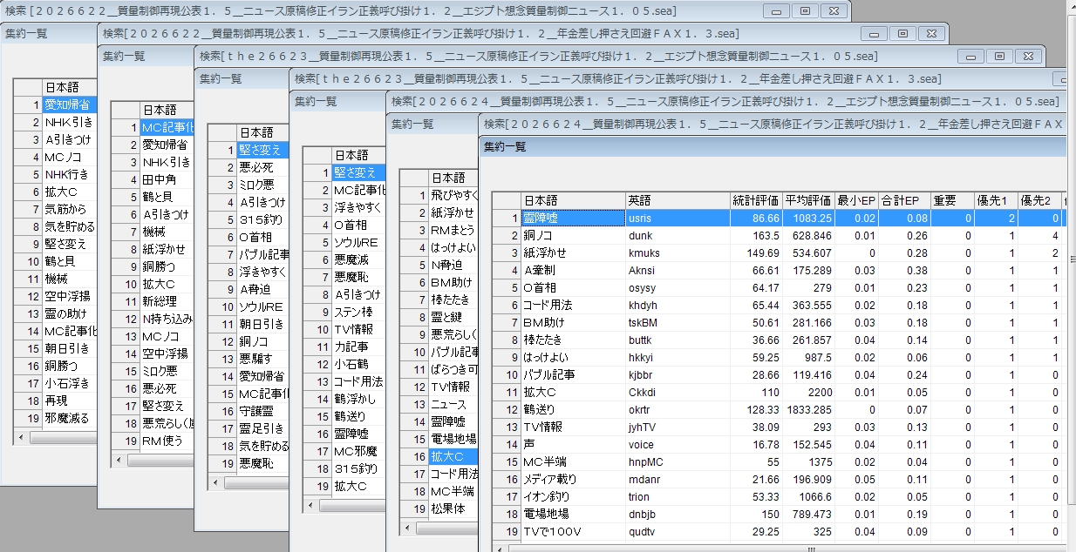Select the '新総理' row

tap(167, 302)
